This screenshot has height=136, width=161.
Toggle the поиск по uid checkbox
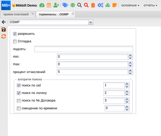click(19, 85)
